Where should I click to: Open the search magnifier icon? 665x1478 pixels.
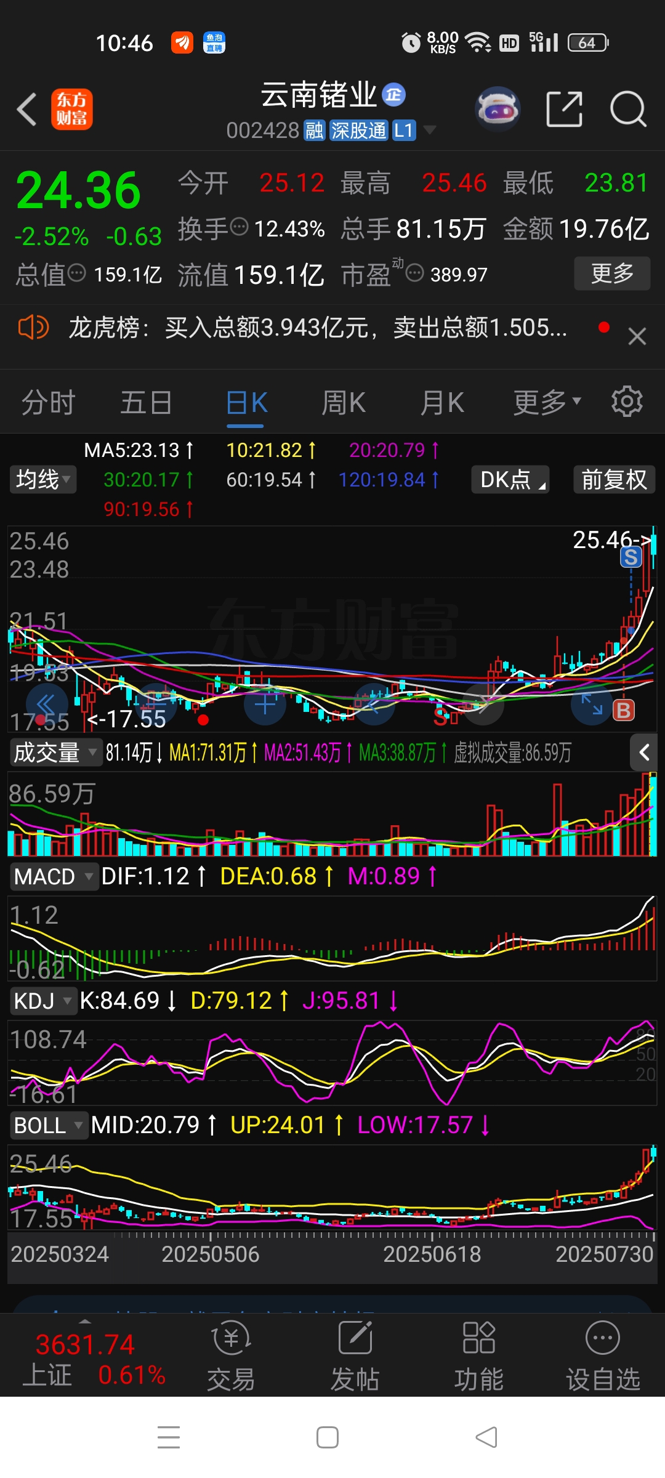point(628,109)
